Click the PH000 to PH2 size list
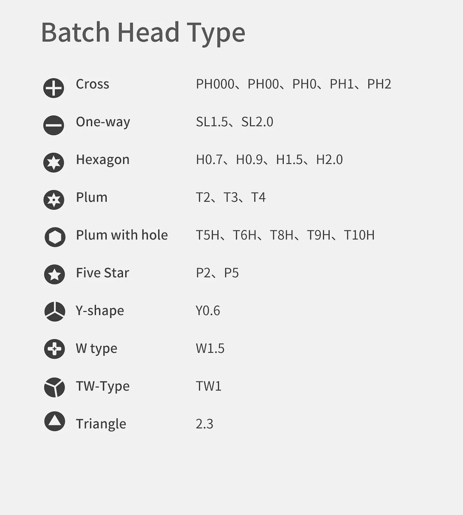Screen dimensions: 463x515 click(x=293, y=84)
